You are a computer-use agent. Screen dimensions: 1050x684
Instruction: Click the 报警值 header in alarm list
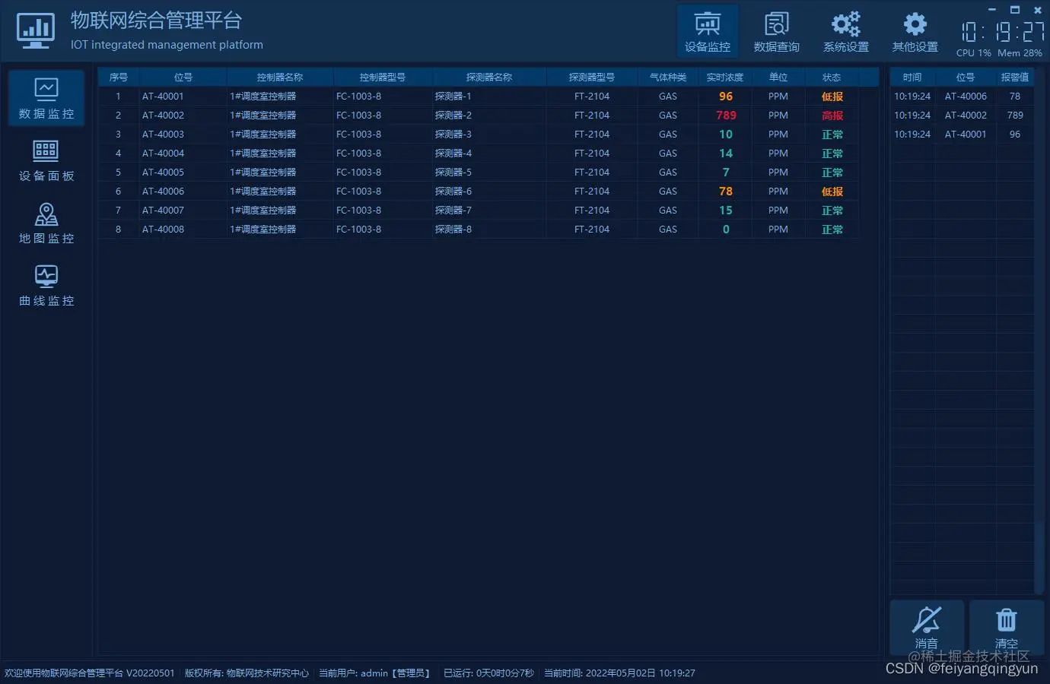click(x=1014, y=78)
